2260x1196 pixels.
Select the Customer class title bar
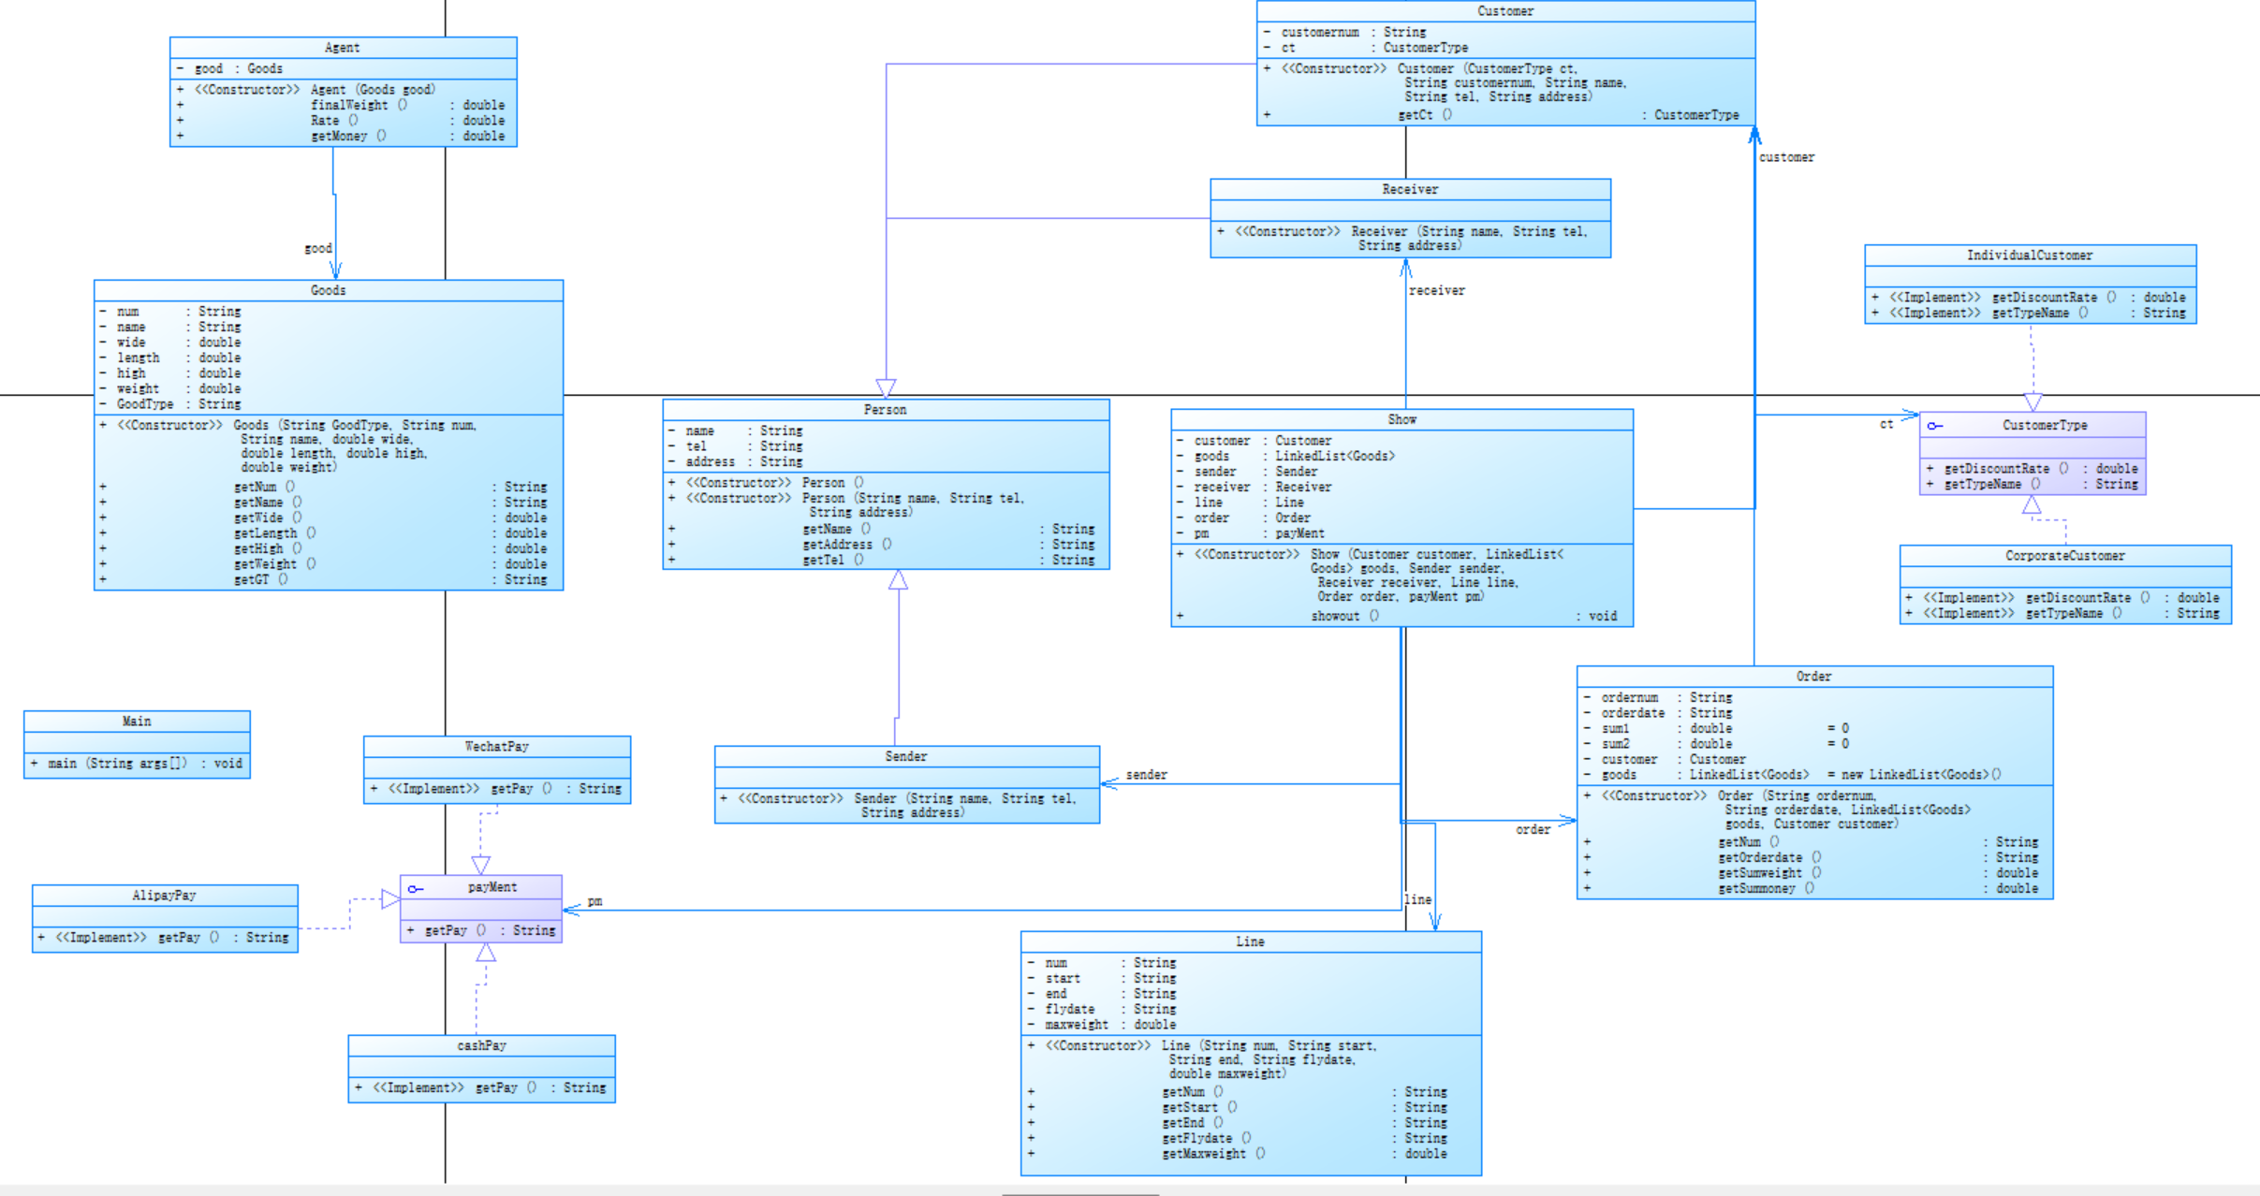click(1504, 11)
